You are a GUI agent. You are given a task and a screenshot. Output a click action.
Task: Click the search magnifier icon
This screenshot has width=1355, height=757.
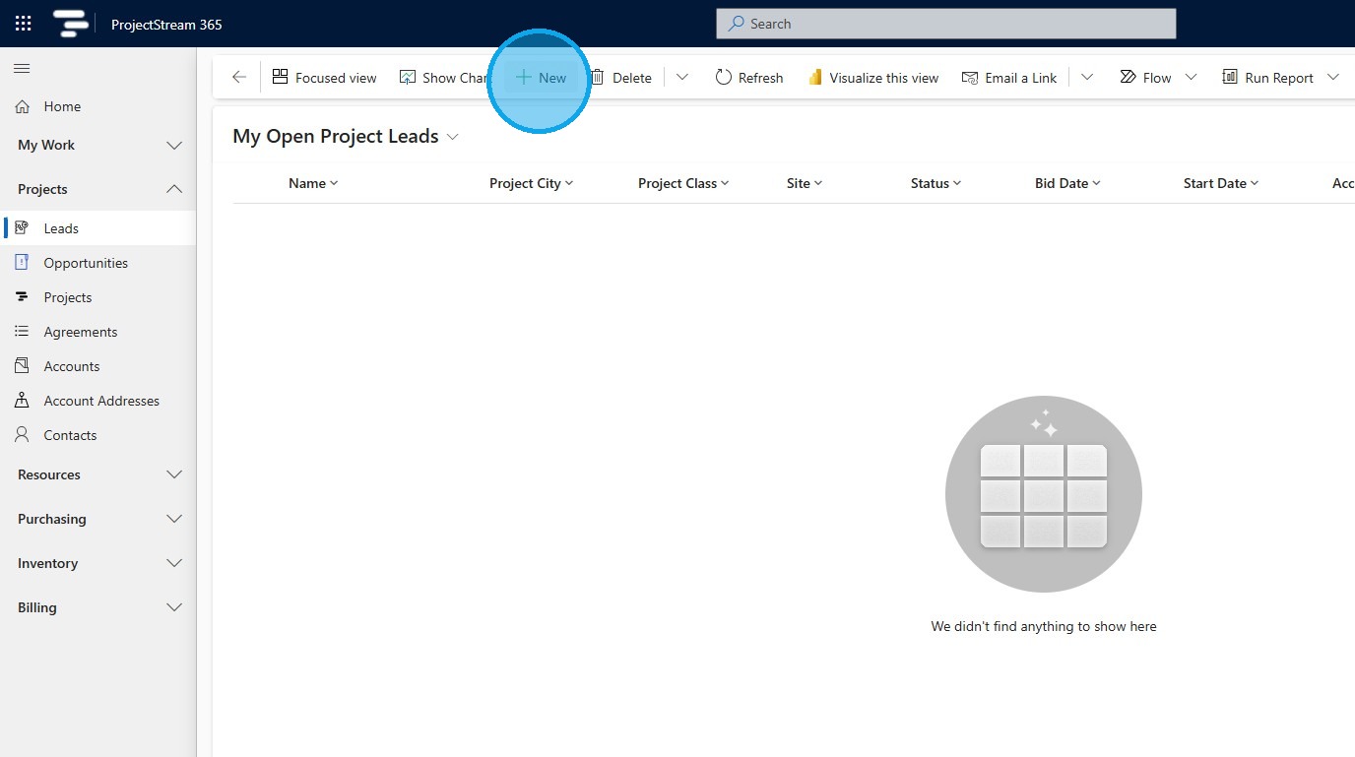tap(736, 24)
